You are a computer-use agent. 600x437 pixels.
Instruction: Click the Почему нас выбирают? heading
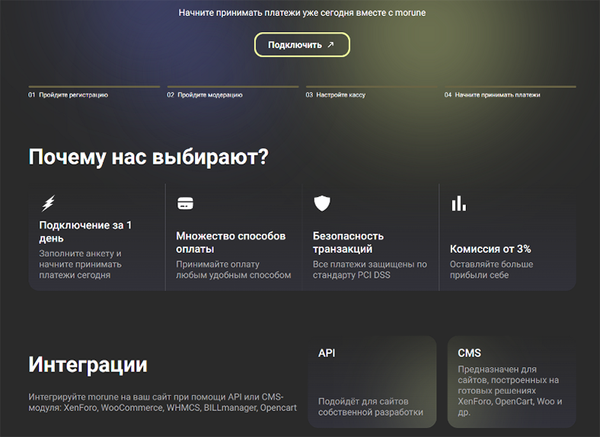click(148, 157)
